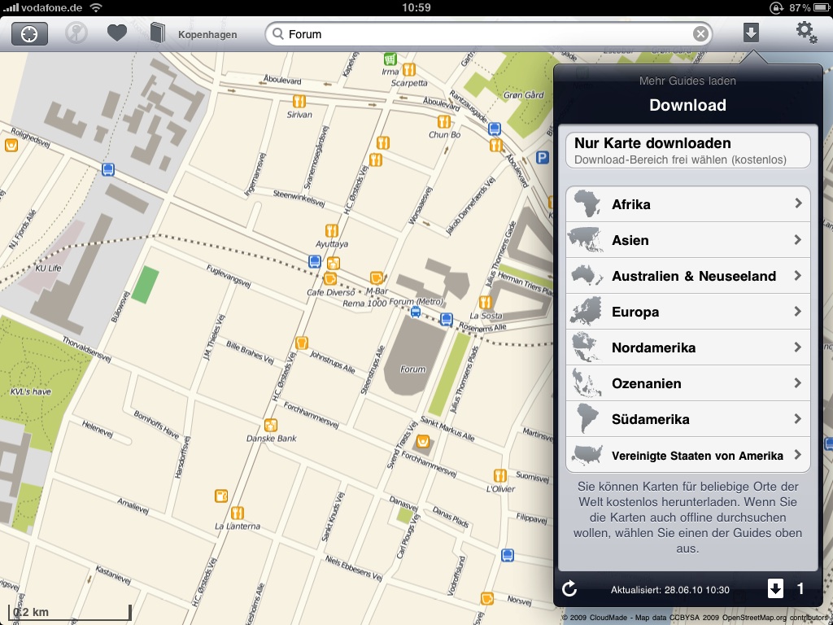Tap the Irma shopping cart marker

tap(390, 59)
